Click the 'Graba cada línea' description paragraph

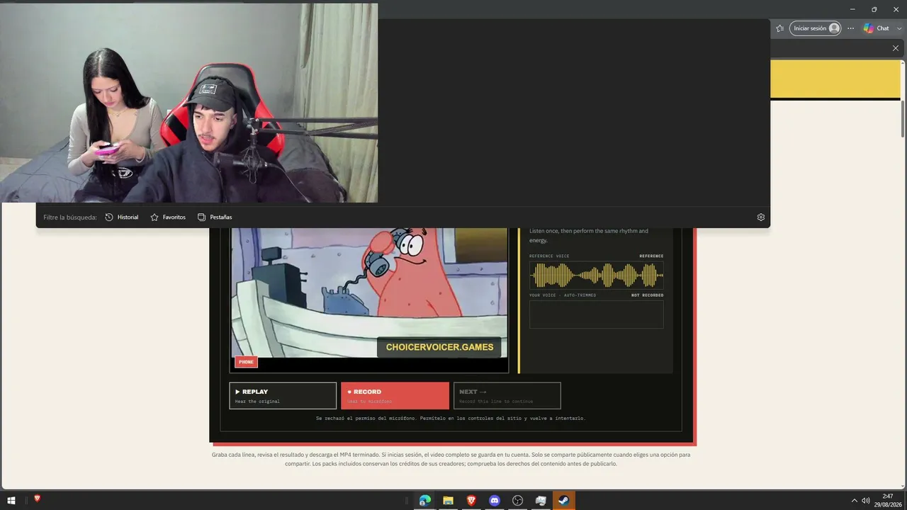point(451,459)
